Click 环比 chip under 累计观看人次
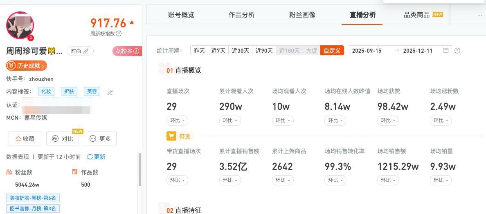Screen dimensions: 486x214 [230, 120]
